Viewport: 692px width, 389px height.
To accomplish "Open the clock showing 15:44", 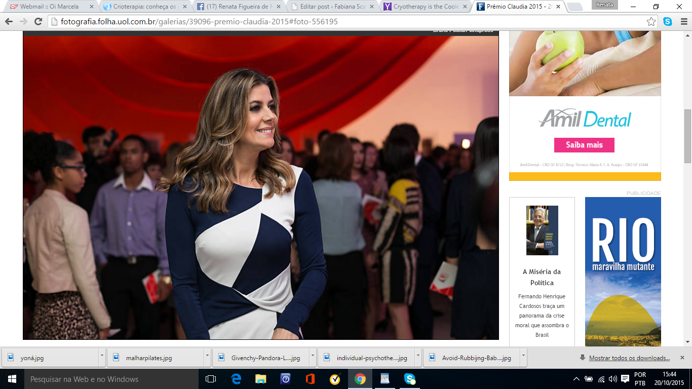I will [669, 379].
